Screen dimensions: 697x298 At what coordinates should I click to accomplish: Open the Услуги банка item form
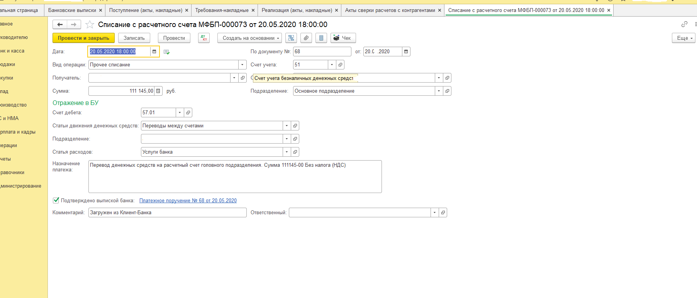295,152
